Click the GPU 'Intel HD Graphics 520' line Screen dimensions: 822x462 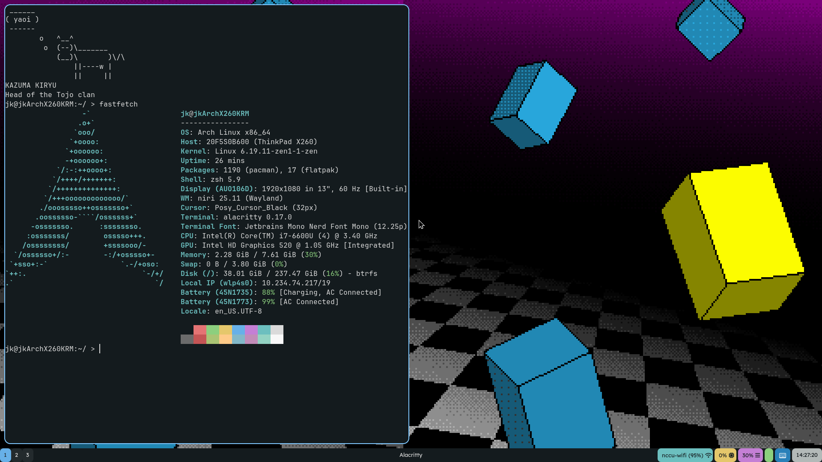coord(288,246)
